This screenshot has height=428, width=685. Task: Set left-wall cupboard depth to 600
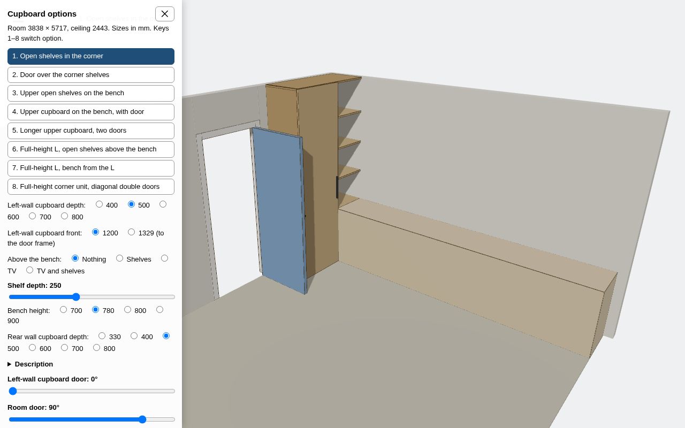[163, 204]
